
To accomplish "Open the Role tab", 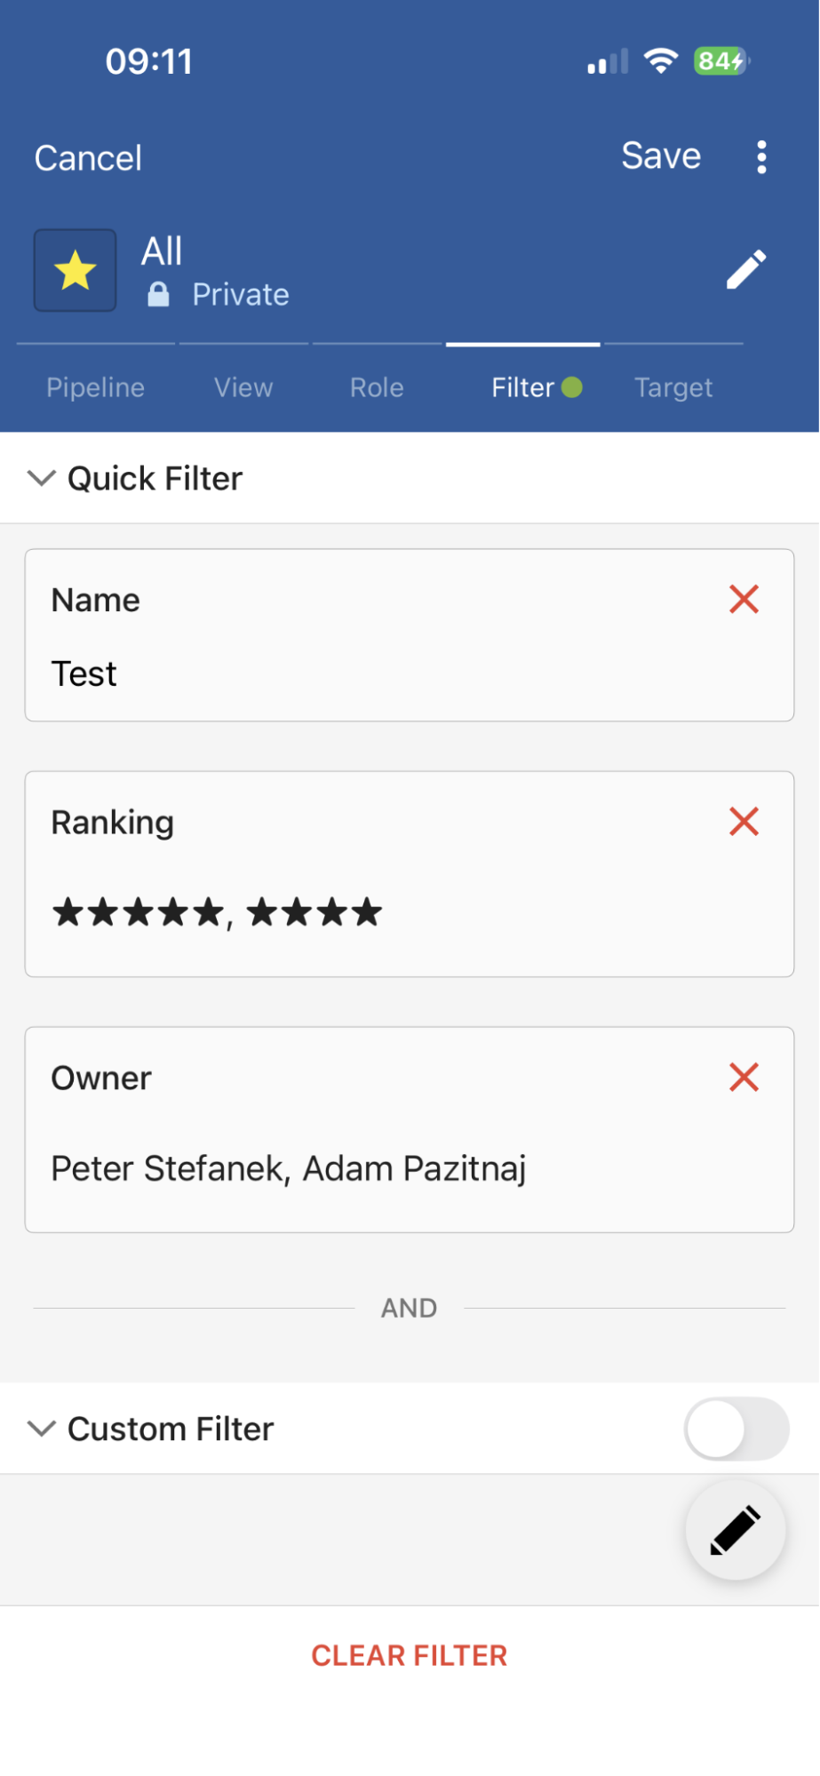I will pos(377,387).
